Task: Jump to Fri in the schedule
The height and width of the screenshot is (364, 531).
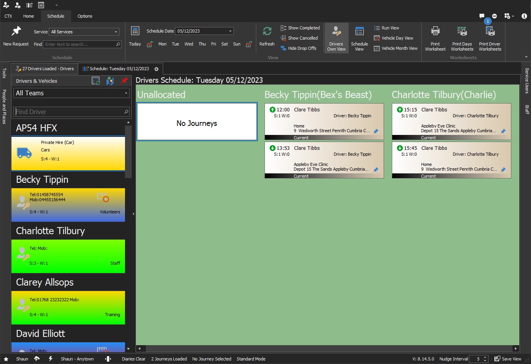Action: coord(213,44)
